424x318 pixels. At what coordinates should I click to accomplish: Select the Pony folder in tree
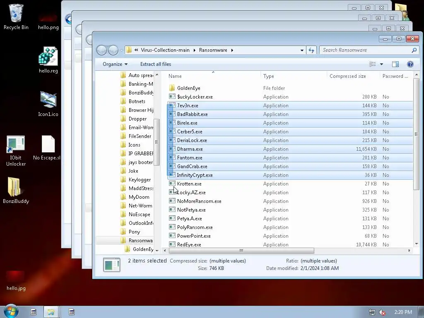point(134,232)
